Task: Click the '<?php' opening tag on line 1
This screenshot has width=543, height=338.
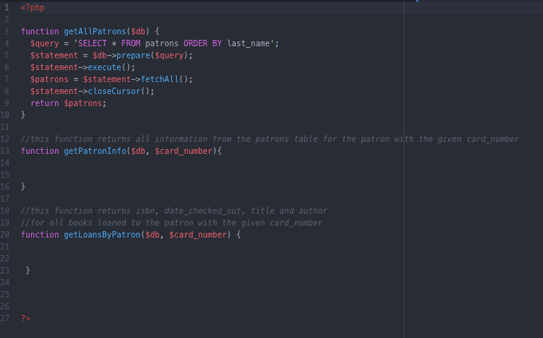Action: click(x=33, y=8)
